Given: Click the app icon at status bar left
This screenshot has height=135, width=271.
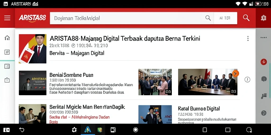Looking at the screenshot, I should 6,4.
